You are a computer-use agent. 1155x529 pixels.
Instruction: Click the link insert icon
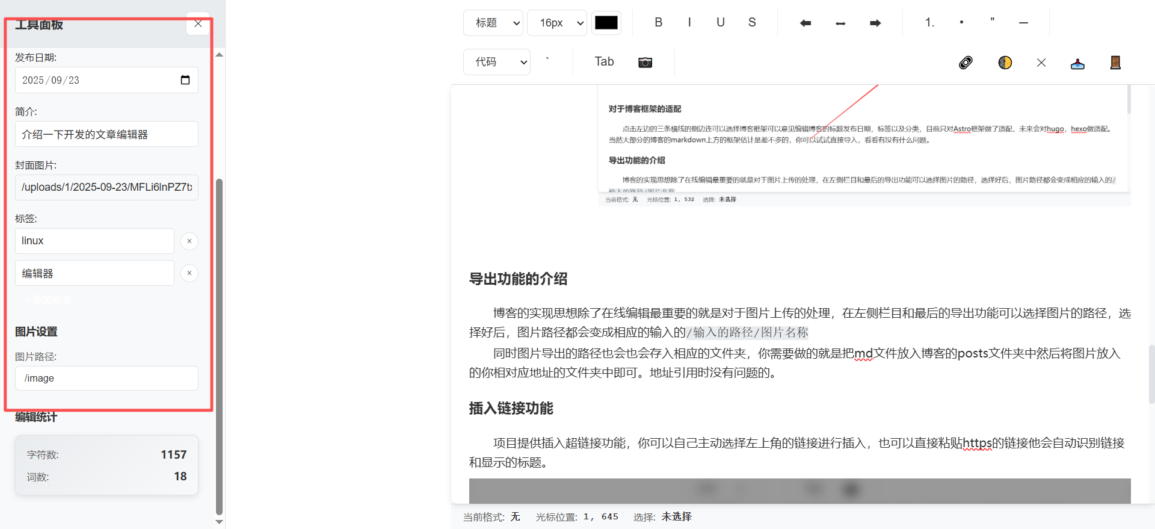966,63
